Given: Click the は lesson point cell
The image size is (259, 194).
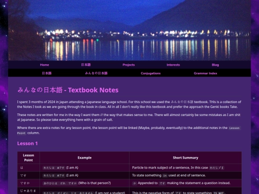Looking at the screenshot, I should pyautogui.click(x=28, y=168).
